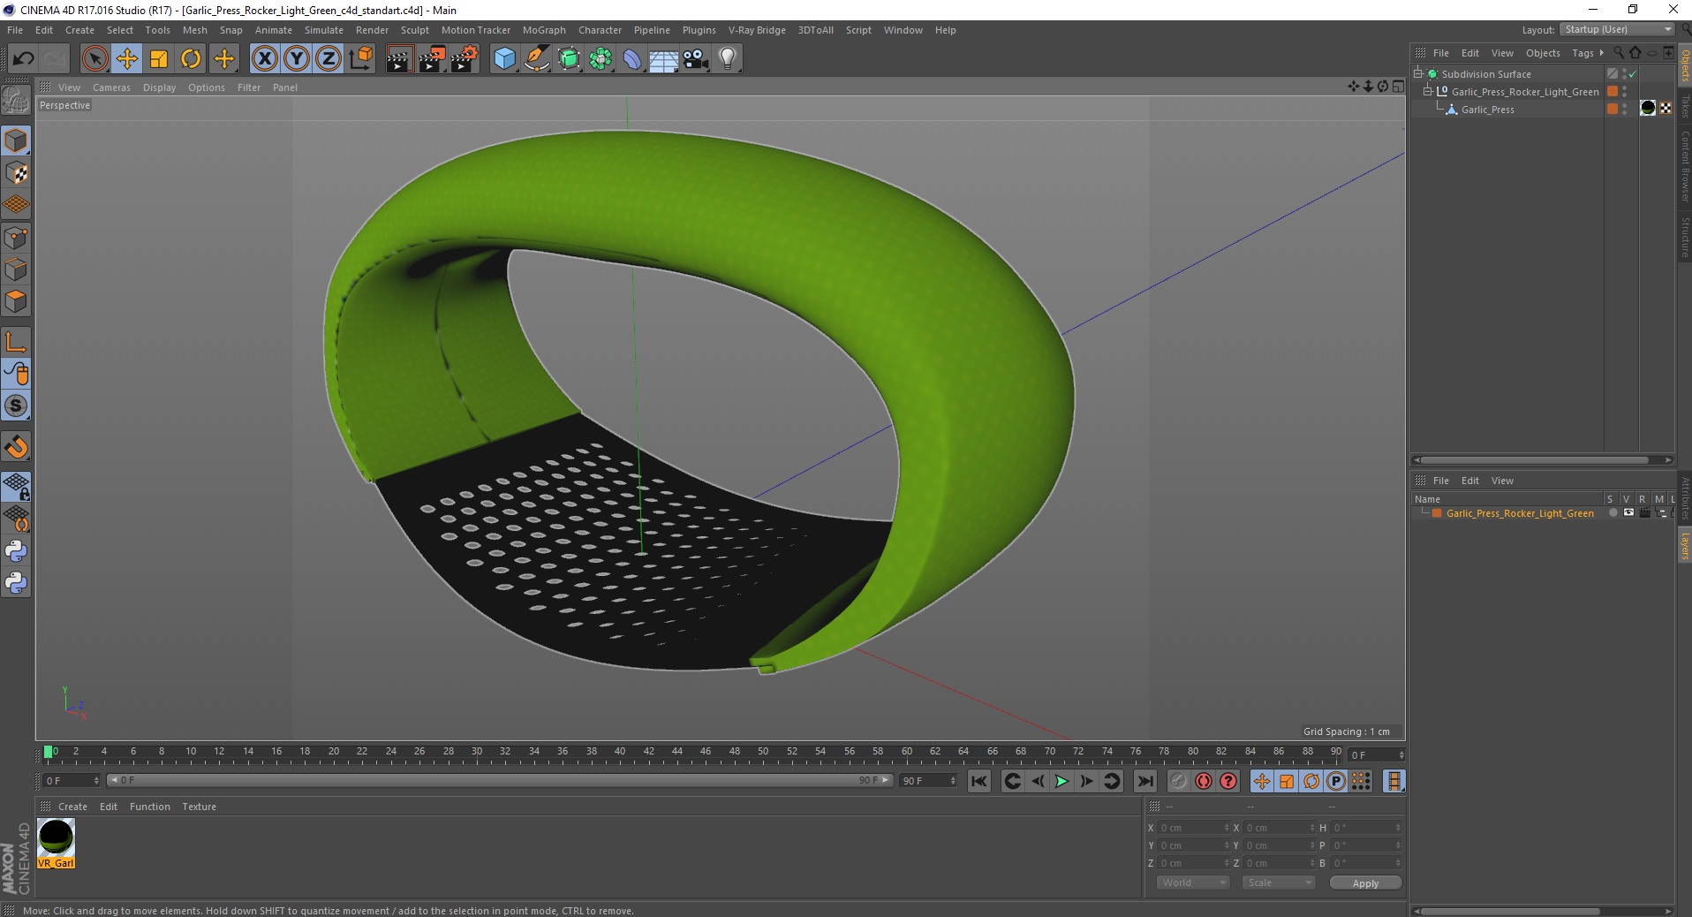Open the World coordinate dropdown
This screenshot has height=917, width=1692.
click(x=1193, y=883)
